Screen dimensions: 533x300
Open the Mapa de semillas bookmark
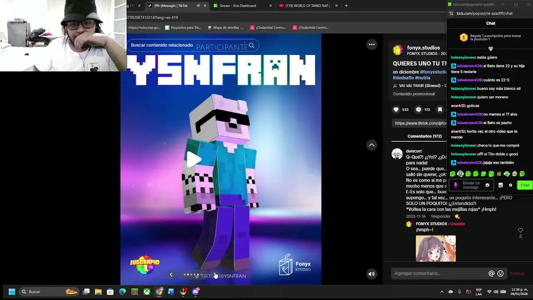[x=225, y=28]
